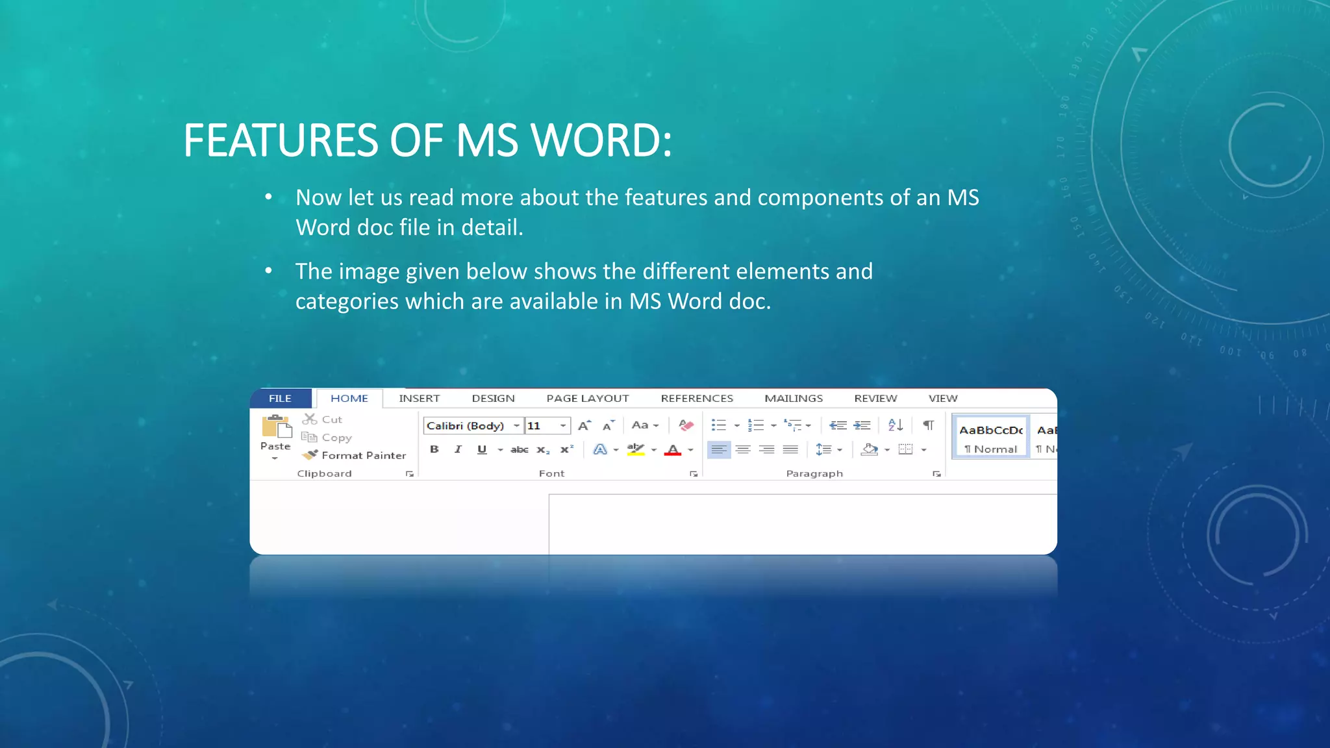Switch to the MAILINGS tab
Screen dimensions: 1330x748
(x=794, y=398)
